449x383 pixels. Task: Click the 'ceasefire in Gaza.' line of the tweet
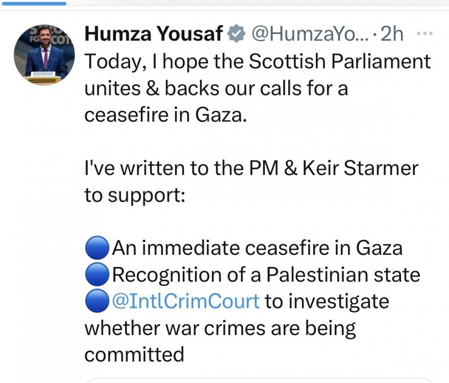pos(165,115)
